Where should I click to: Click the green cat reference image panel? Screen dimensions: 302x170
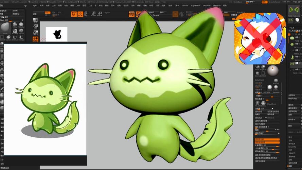click(45, 100)
